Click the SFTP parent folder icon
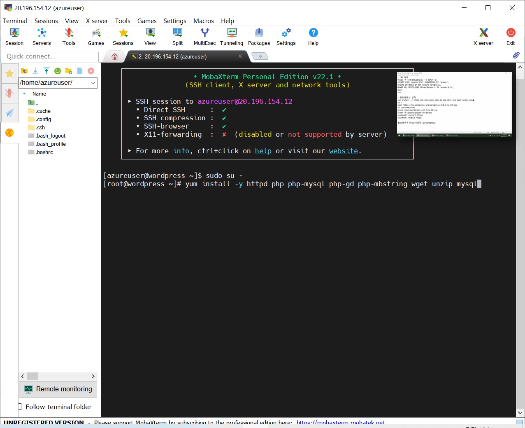Screen dimensions: 525x428 click(24, 71)
